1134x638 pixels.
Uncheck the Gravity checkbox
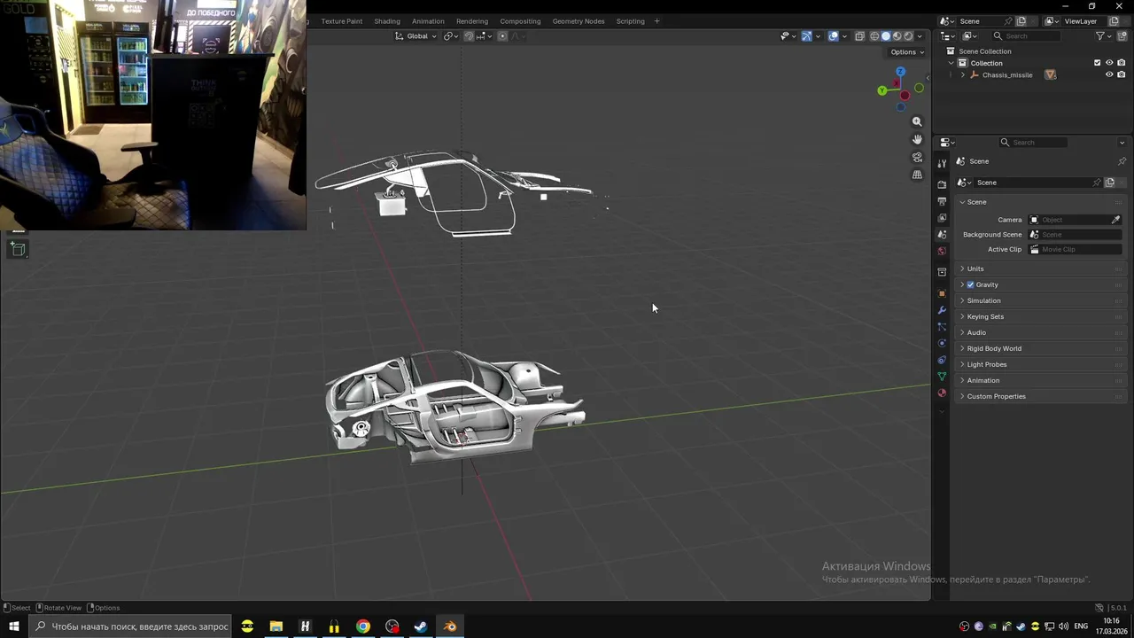click(x=970, y=284)
